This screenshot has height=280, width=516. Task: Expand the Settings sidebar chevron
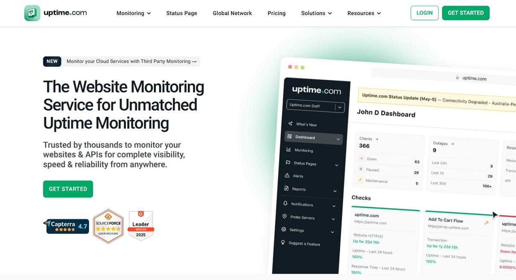coord(332,232)
